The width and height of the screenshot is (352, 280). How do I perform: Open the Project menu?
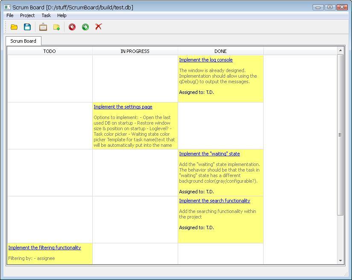[27, 15]
